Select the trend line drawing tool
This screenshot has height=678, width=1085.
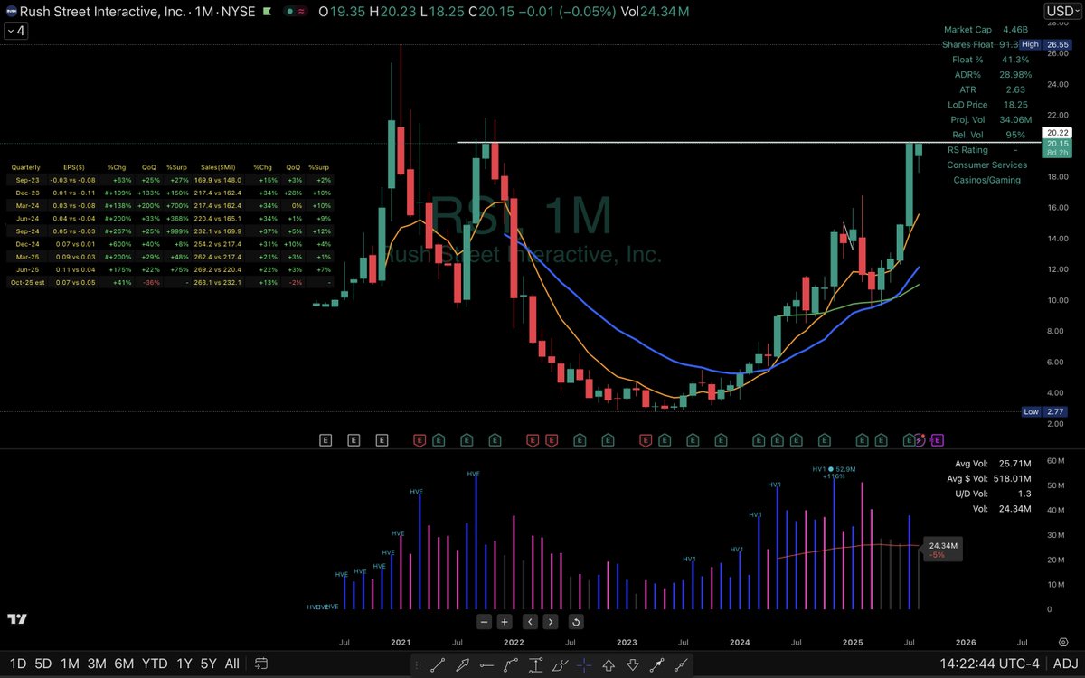(x=439, y=664)
